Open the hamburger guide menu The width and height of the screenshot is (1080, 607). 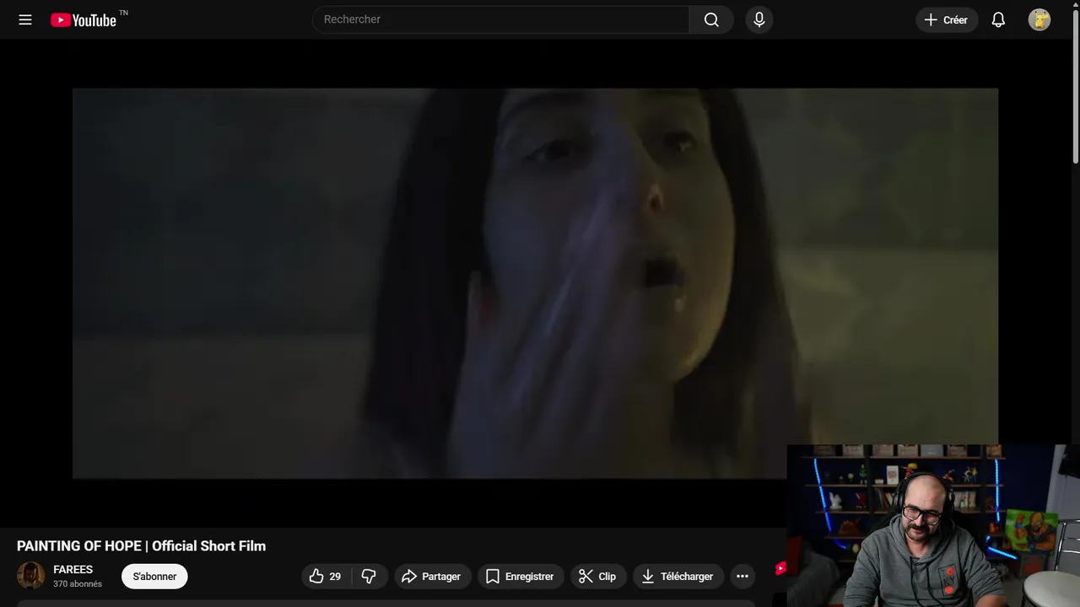pyautogui.click(x=25, y=19)
